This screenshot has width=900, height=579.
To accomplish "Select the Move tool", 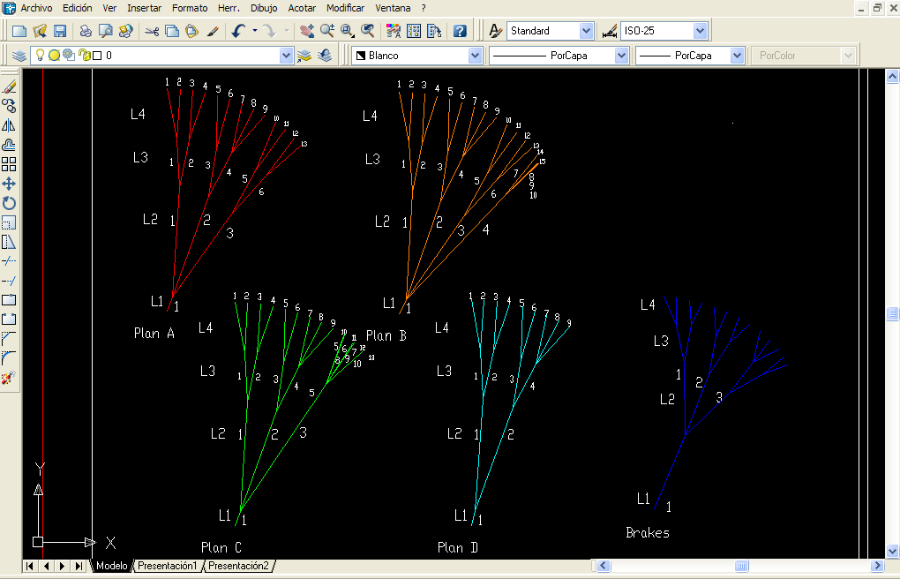I will point(9,184).
